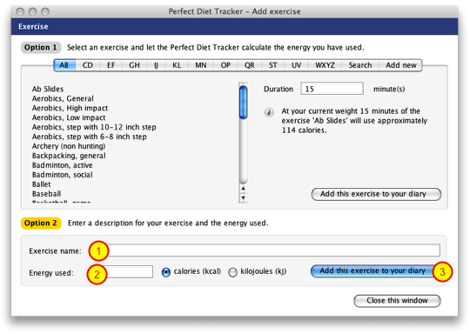Click the window zoom button in title bar
The image size is (470, 334).
tap(45, 11)
